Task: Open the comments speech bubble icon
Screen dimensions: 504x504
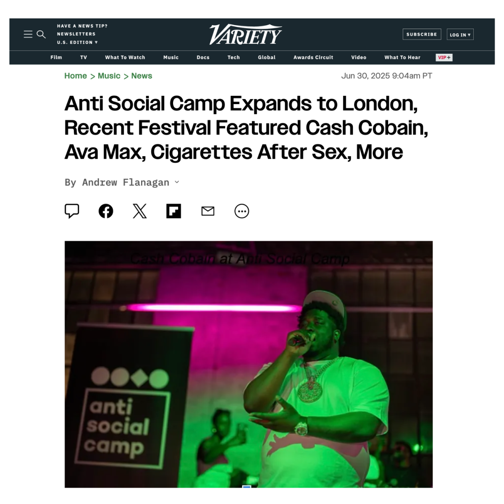Action: (72, 211)
